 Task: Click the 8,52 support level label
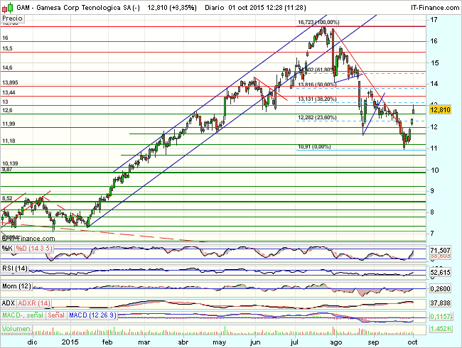[7, 198]
